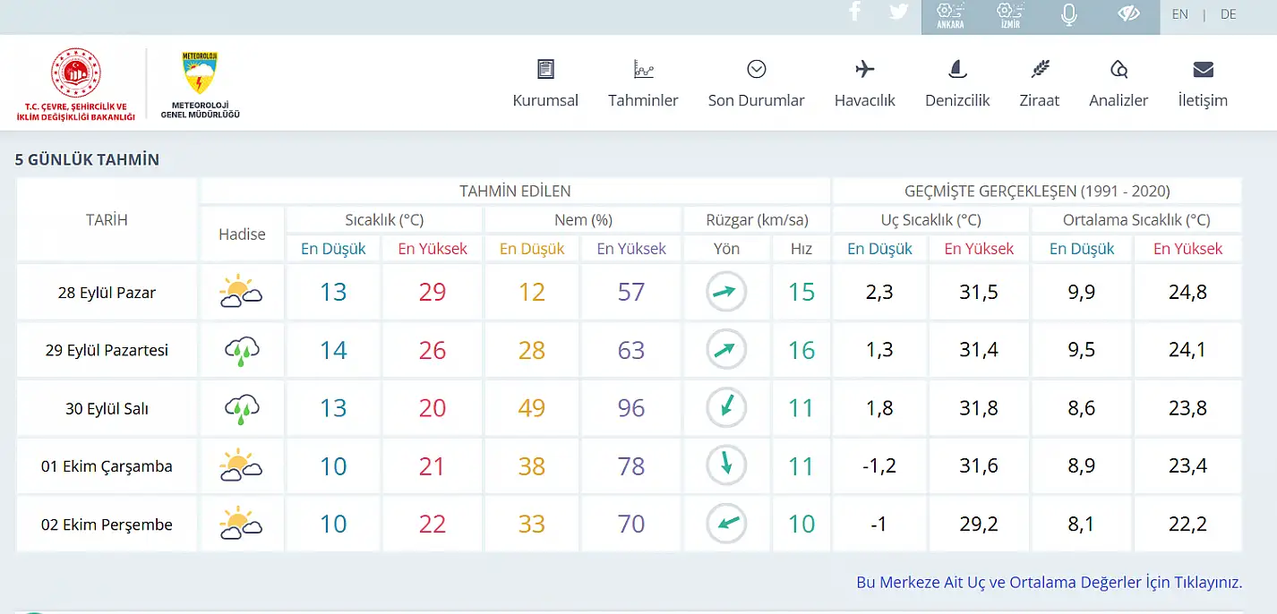Viewport: 1277px width, 614px height.
Task: Click the Analizler magnifier icon
Action: pos(1118,71)
